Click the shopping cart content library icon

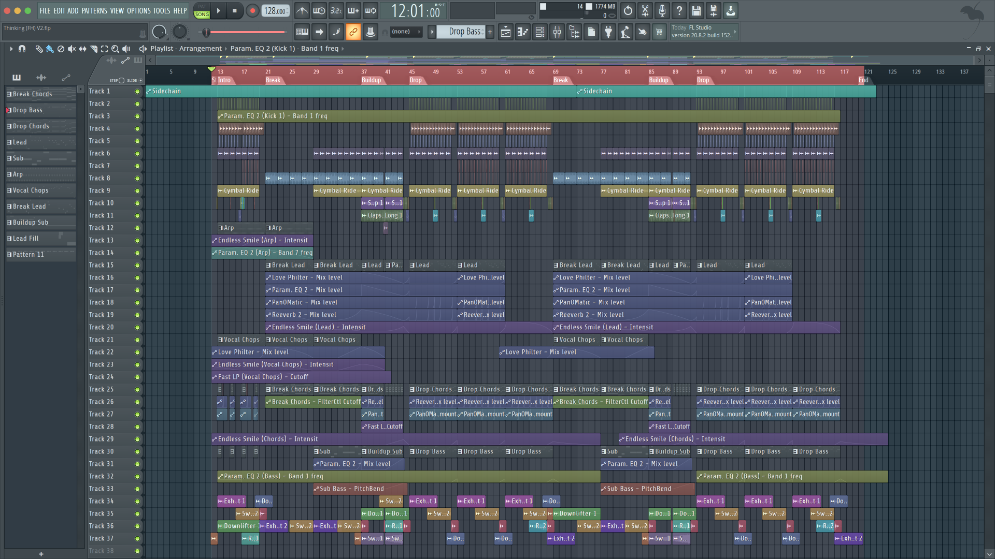coord(659,32)
